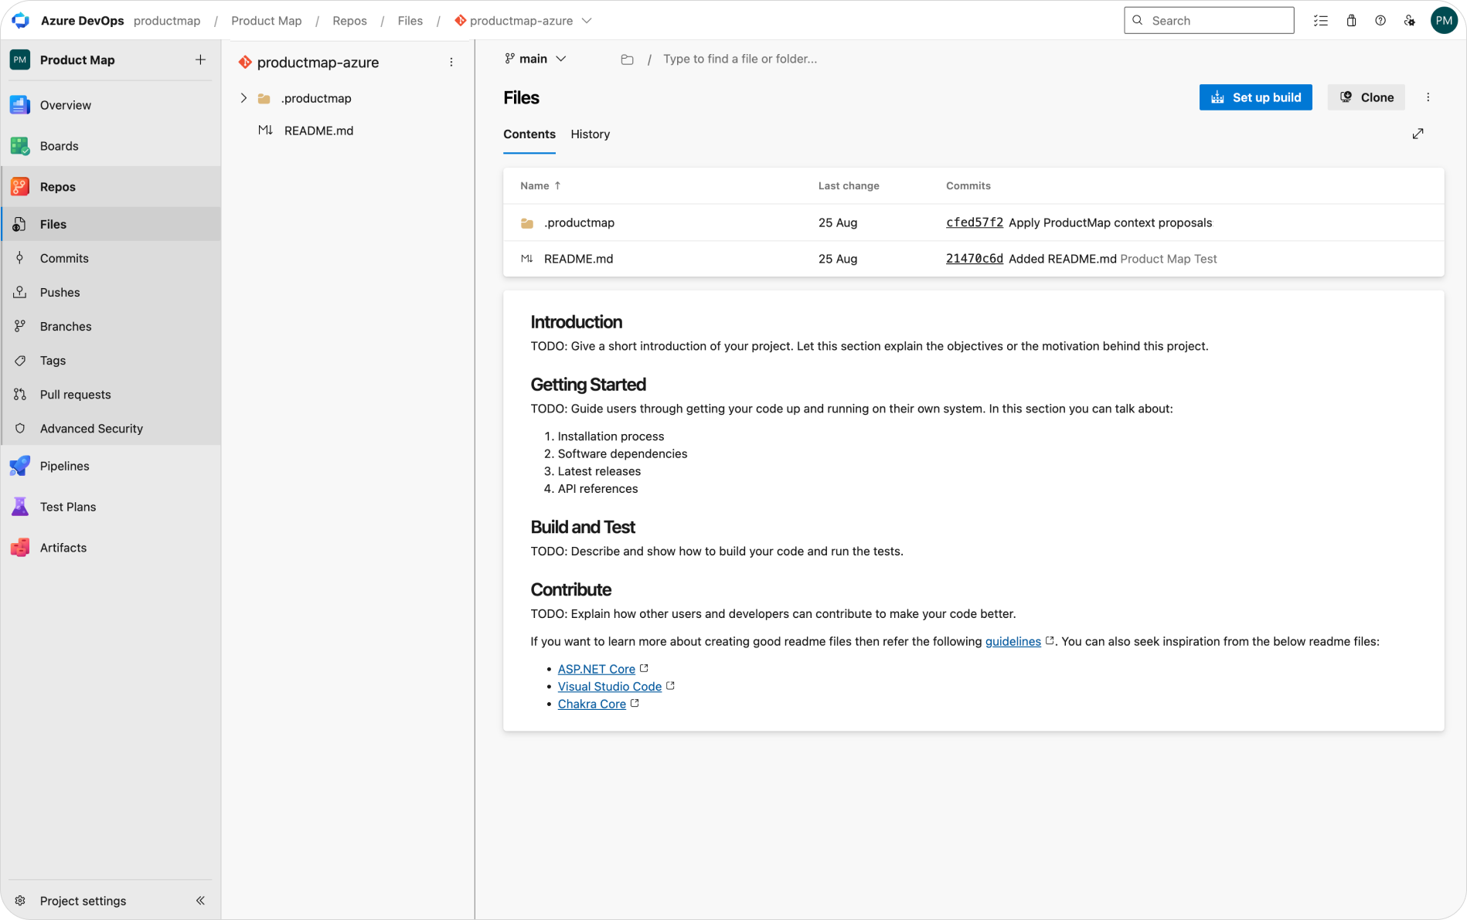Open Pipelines in the sidebar
Viewport: 1467px width, 920px height.
111,466
